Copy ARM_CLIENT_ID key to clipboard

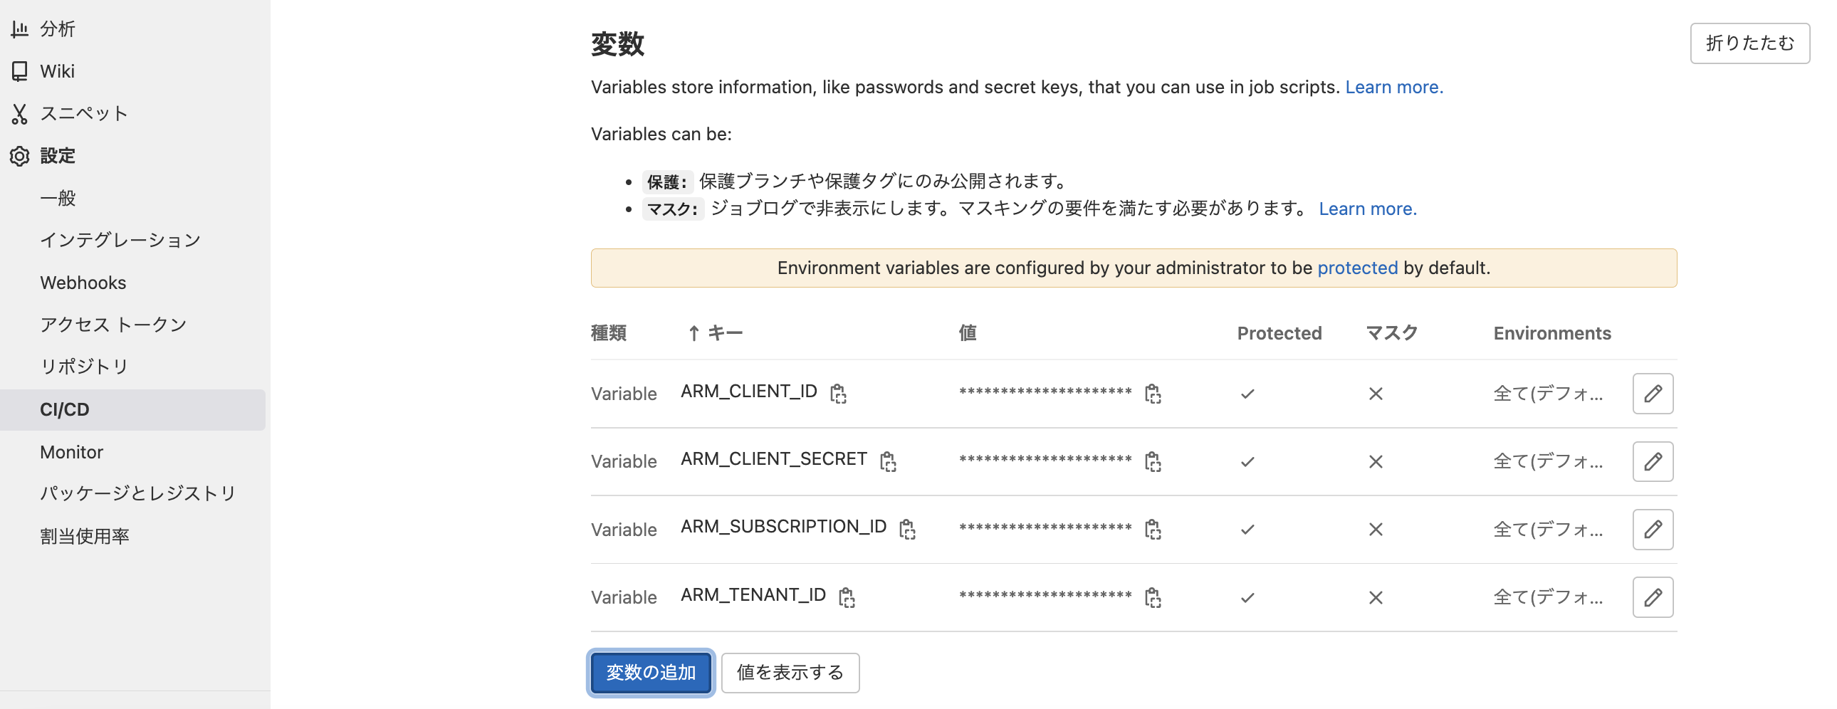pyautogui.click(x=839, y=393)
